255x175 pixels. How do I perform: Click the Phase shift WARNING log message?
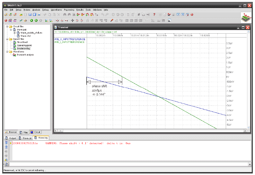click(x=88, y=143)
